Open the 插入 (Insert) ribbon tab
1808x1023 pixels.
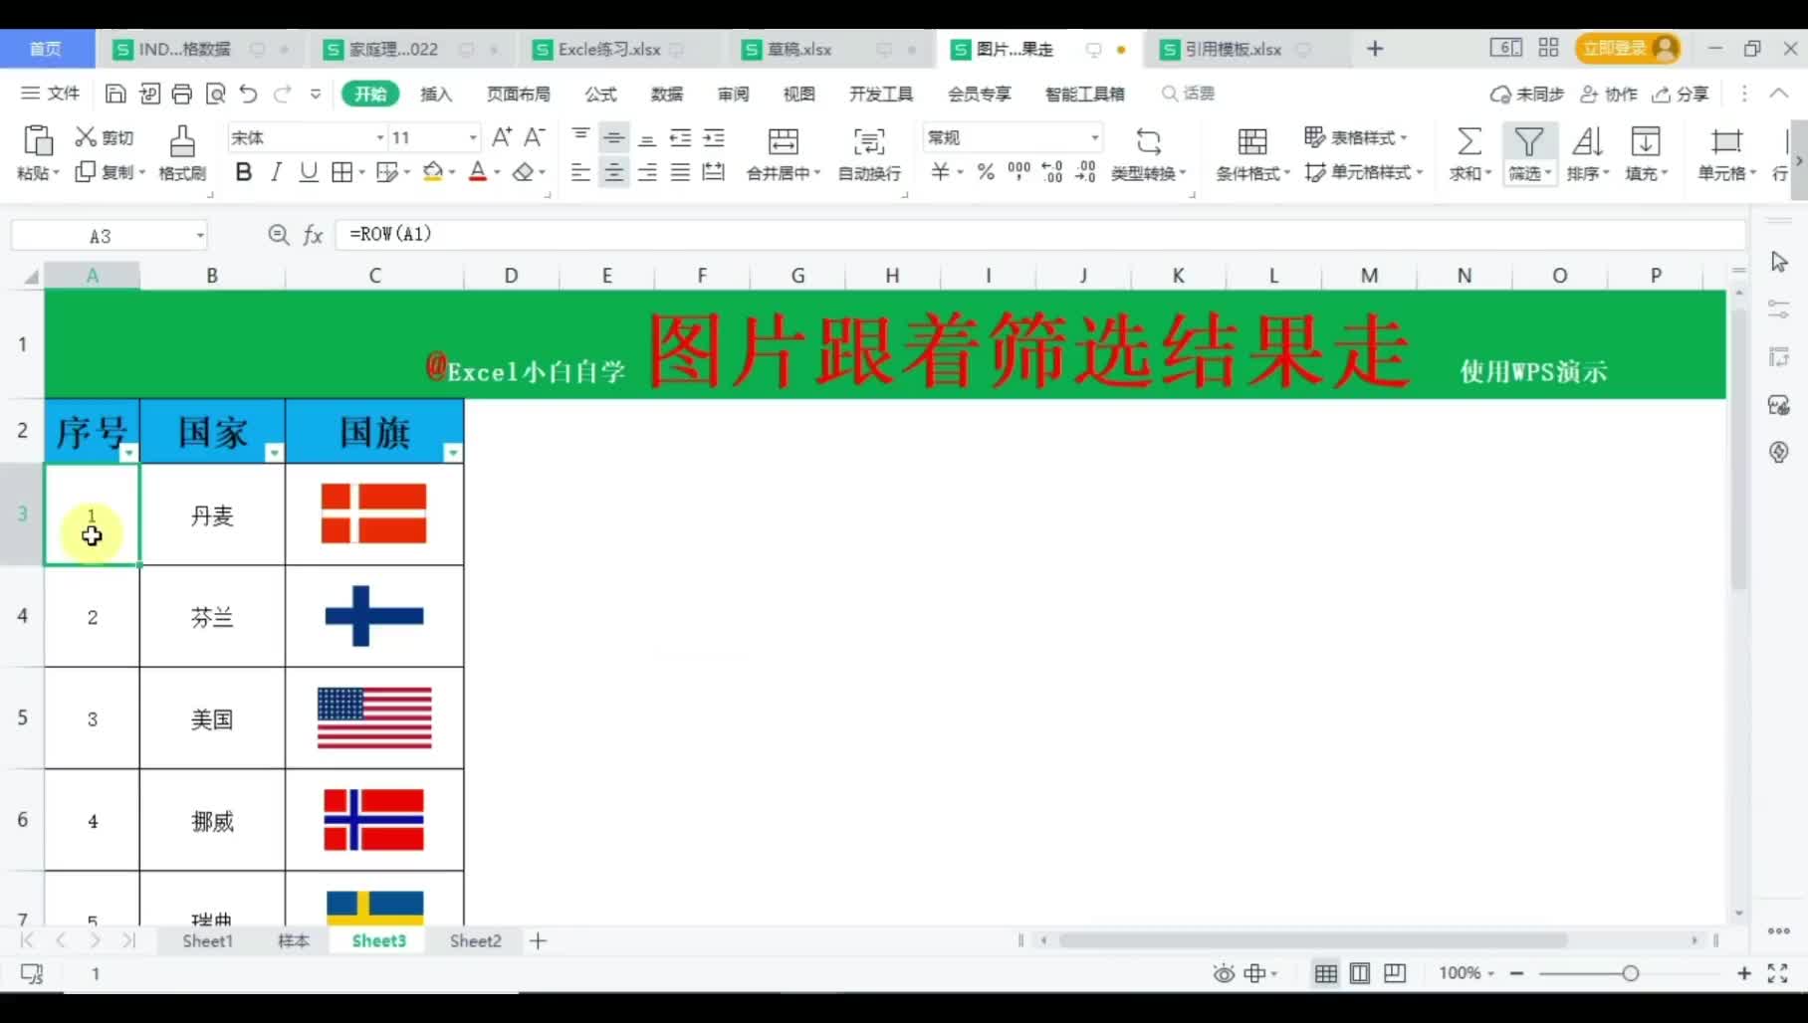[x=436, y=94]
